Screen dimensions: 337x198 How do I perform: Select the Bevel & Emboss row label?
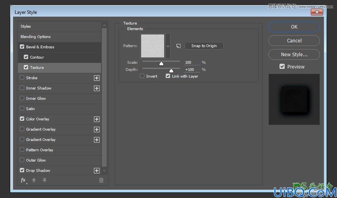click(40, 47)
